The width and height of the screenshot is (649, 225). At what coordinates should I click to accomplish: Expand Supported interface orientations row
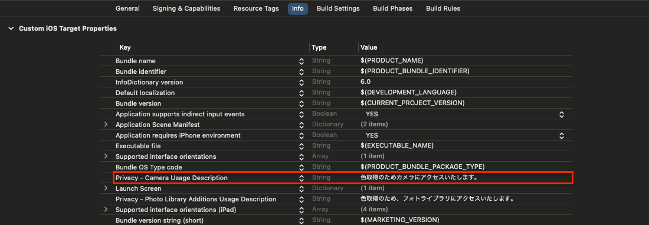[106, 156]
